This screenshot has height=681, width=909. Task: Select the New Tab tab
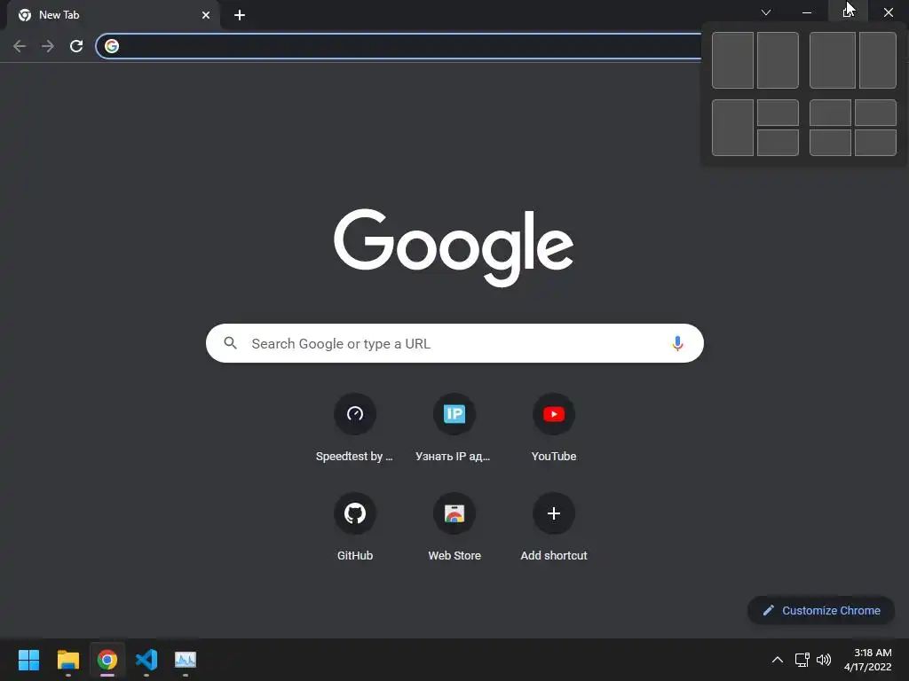coord(113,15)
